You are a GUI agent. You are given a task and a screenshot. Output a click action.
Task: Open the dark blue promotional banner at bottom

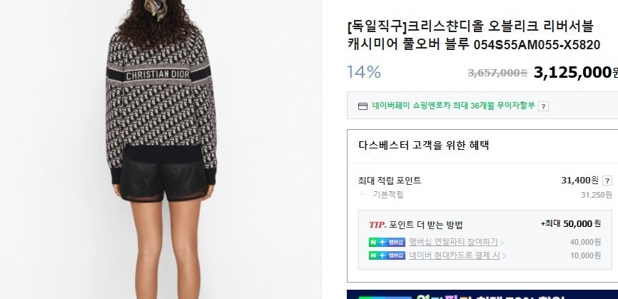(482, 294)
